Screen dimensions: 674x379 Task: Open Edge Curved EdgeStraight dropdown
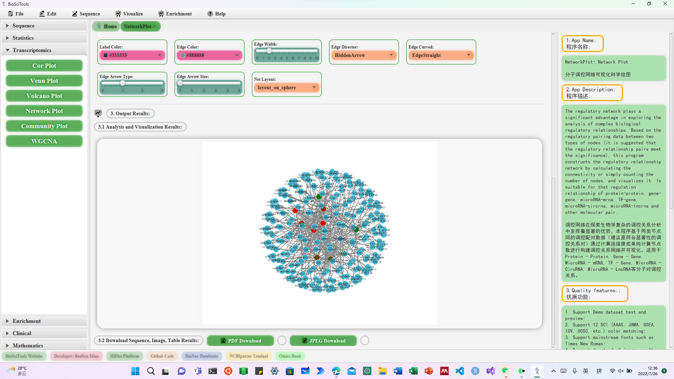[441, 55]
